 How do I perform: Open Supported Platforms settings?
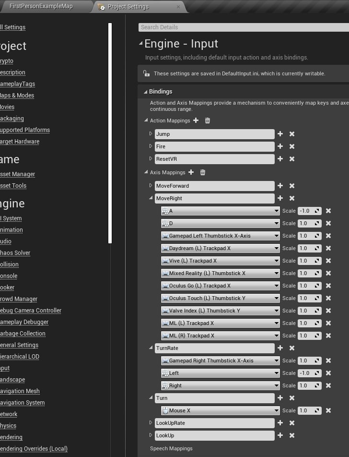click(x=25, y=130)
